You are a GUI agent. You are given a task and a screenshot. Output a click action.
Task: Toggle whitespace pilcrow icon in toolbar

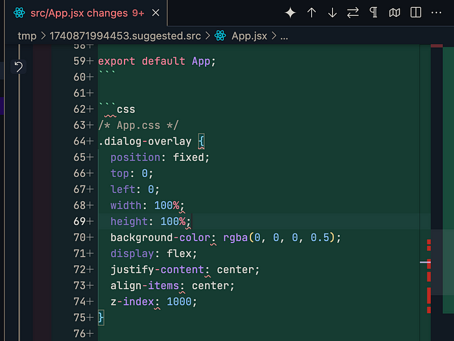[374, 12]
